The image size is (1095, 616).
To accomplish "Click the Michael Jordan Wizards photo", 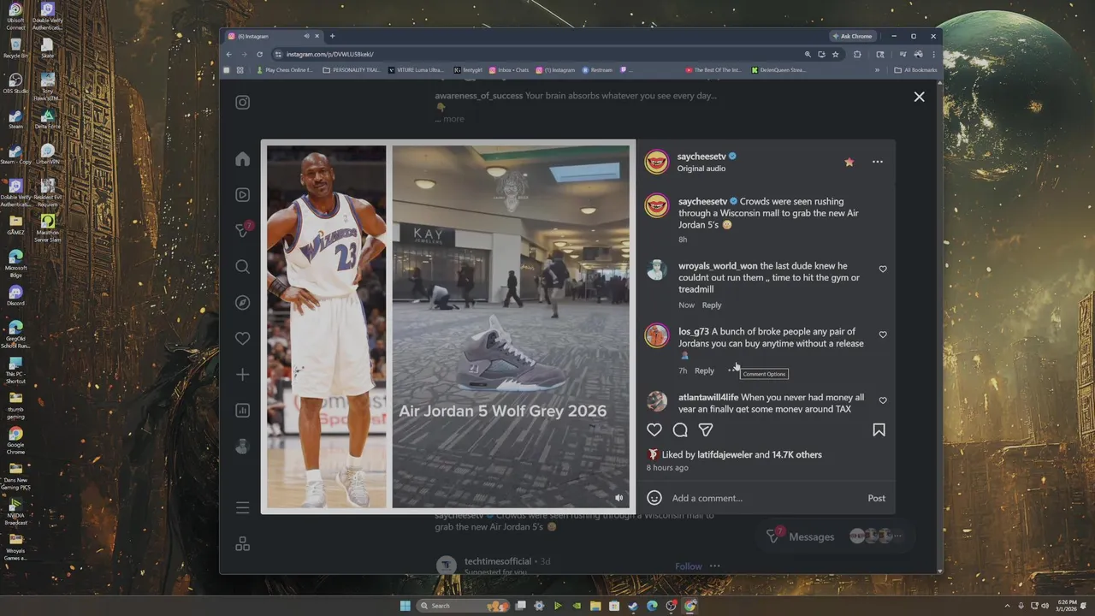I will [326, 327].
